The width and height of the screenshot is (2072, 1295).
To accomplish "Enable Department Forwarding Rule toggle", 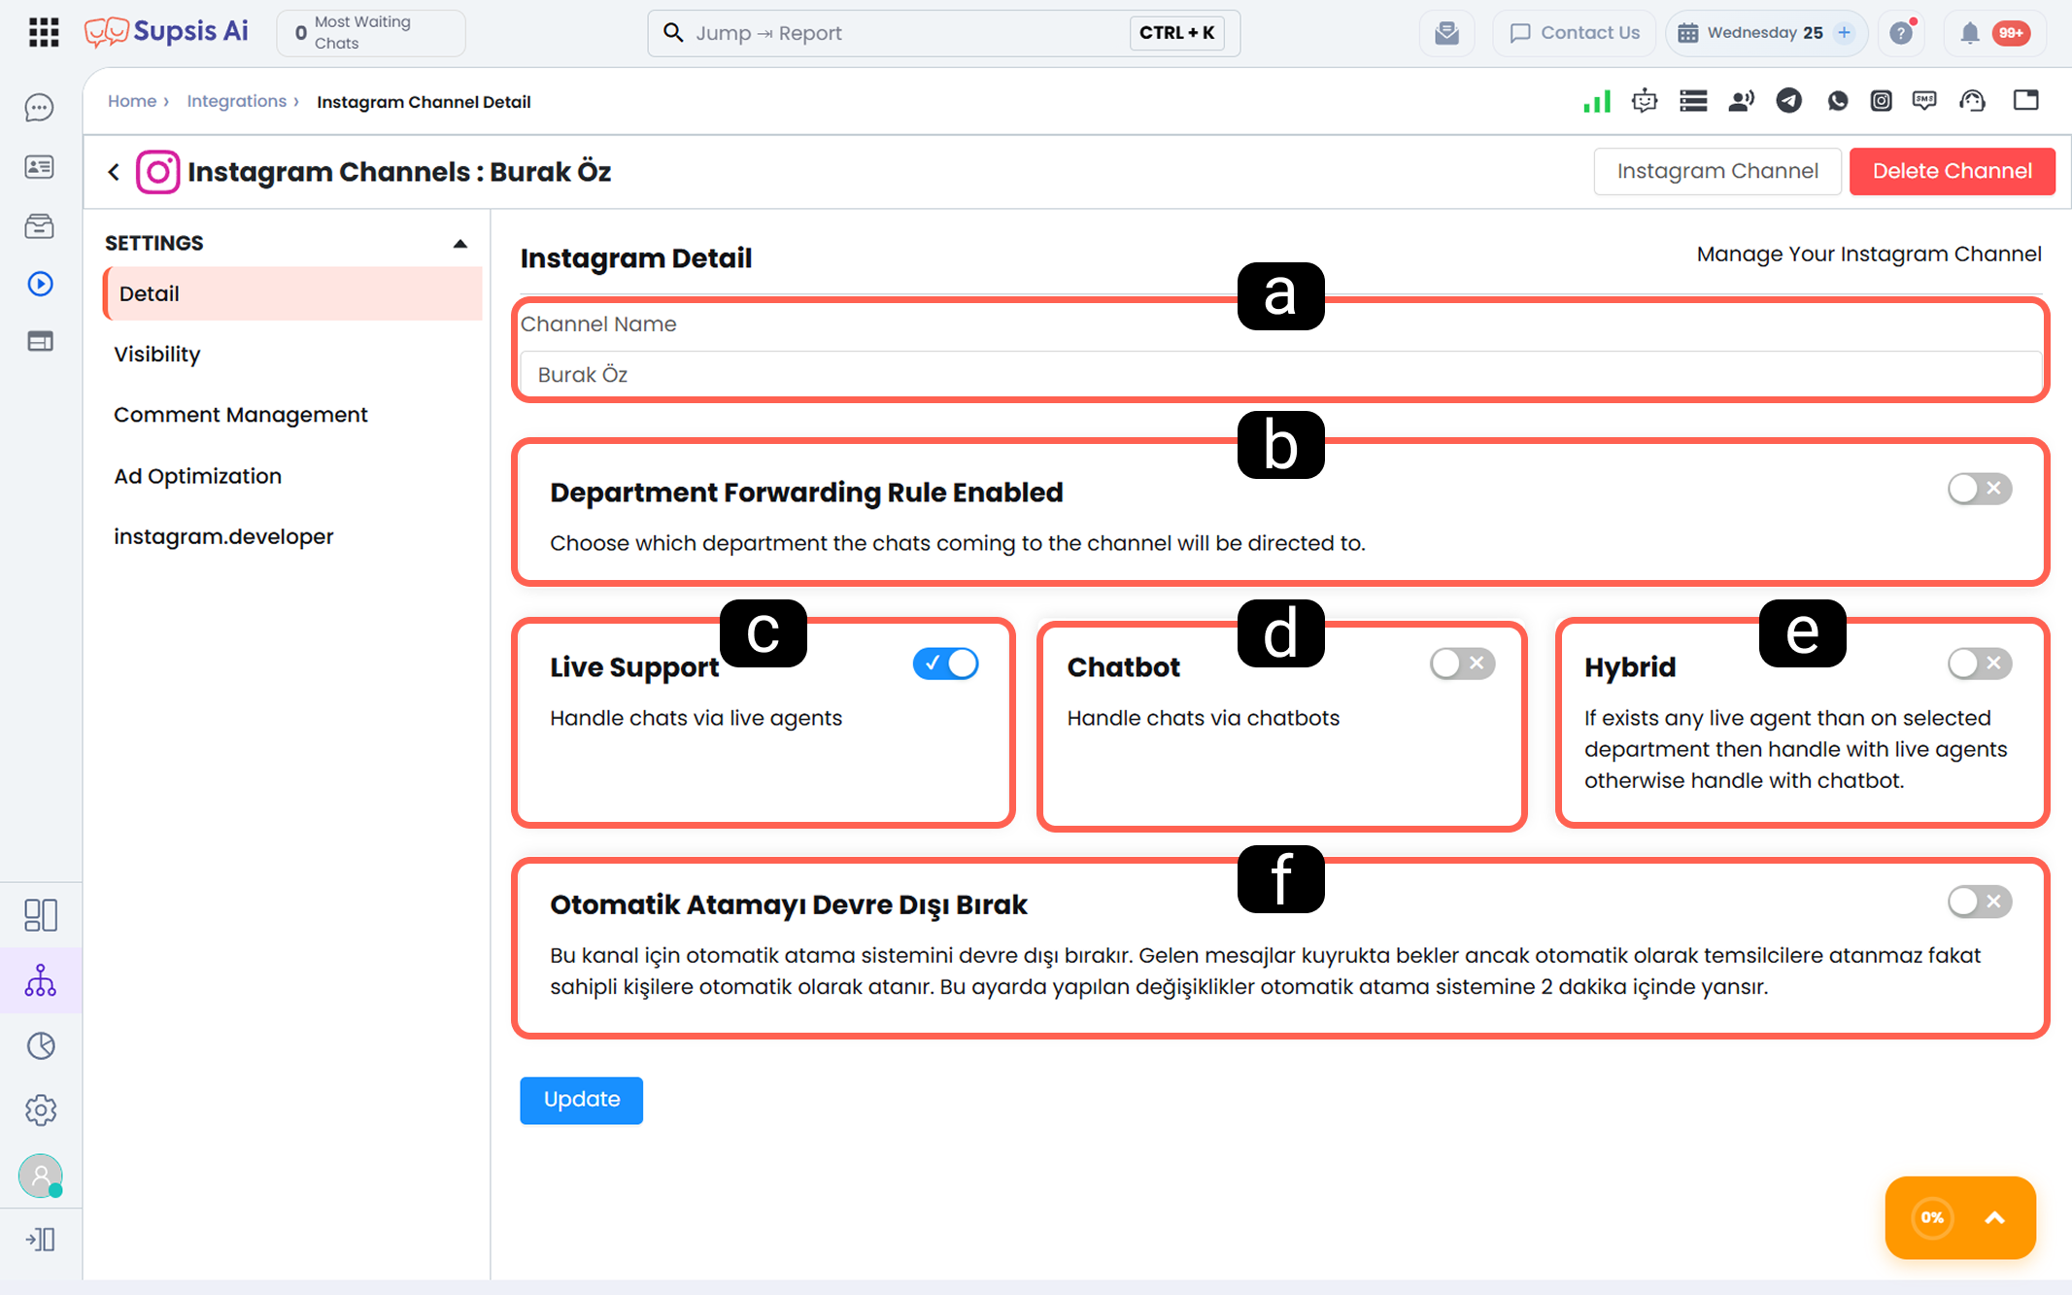I will pyautogui.click(x=1980, y=489).
